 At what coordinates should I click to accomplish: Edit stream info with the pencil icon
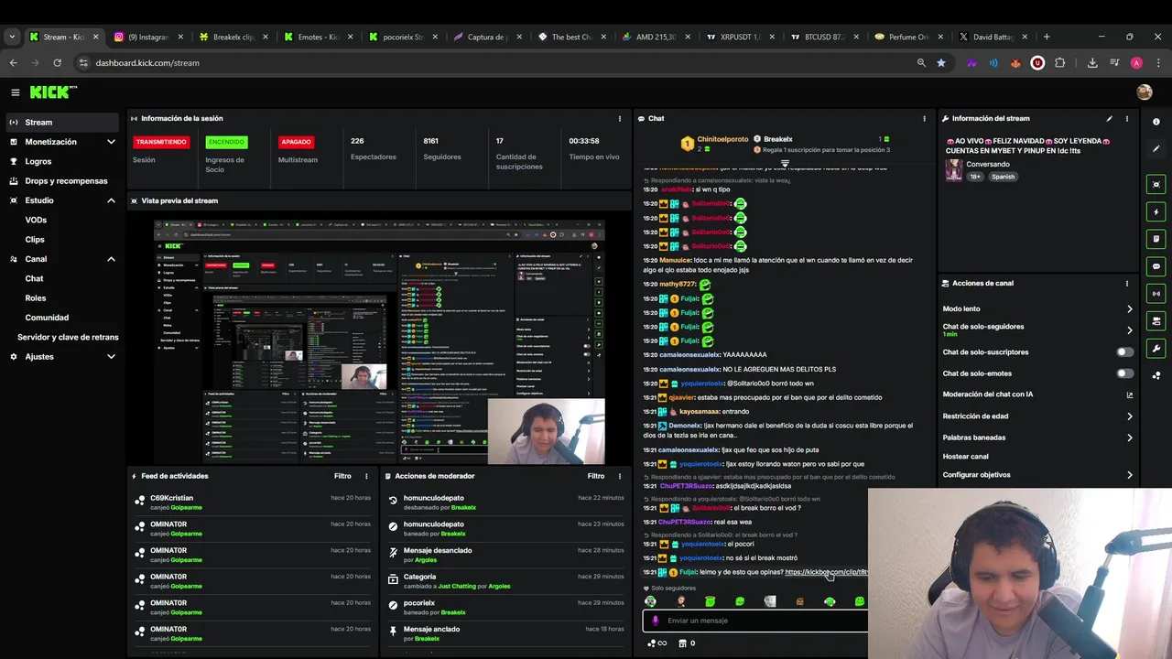tap(1109, 118)
